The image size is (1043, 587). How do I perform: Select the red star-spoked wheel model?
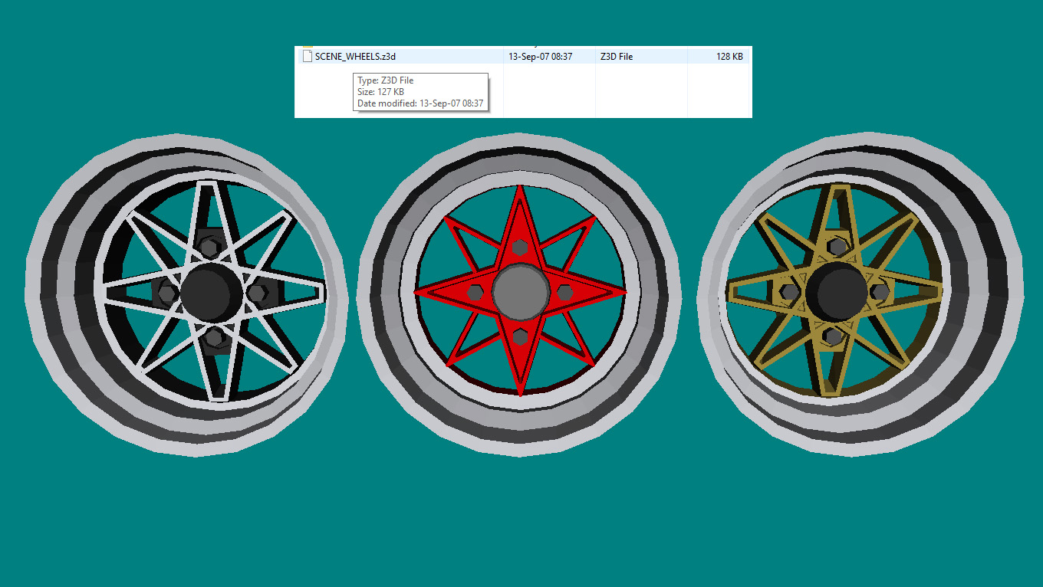click(x=520, y=293)
